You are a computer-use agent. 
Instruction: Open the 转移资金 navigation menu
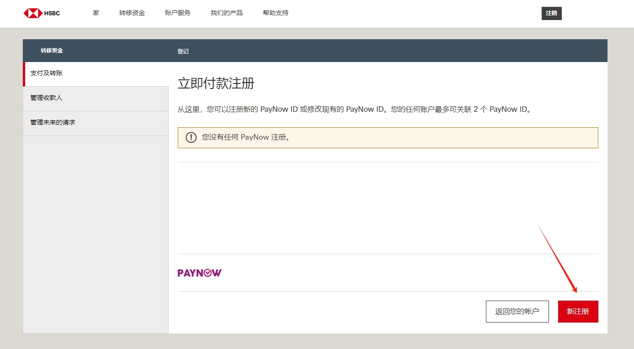(x=132, y=13)
